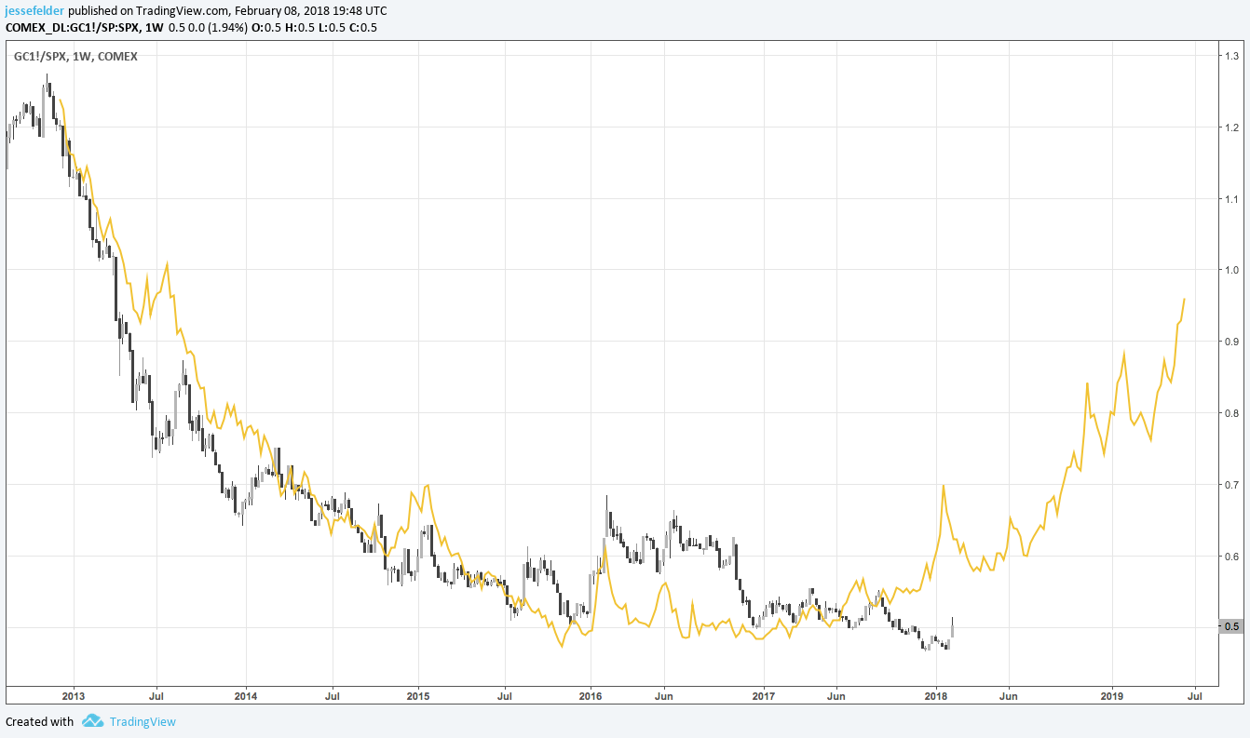The height and width of the screenshot is (738, 1250).
Task: Click the 0.6 price axis label
Action: [1230, 556]
